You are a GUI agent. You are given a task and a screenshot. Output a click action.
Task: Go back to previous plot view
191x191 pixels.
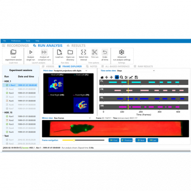pyautogui.click(x=107, y=77)
